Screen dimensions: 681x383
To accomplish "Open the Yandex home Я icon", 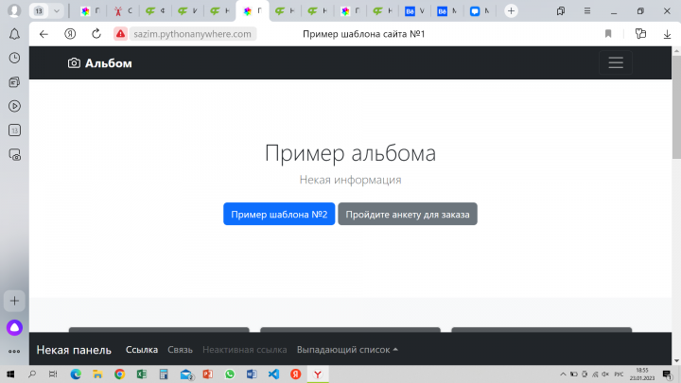I will [70, 34].
